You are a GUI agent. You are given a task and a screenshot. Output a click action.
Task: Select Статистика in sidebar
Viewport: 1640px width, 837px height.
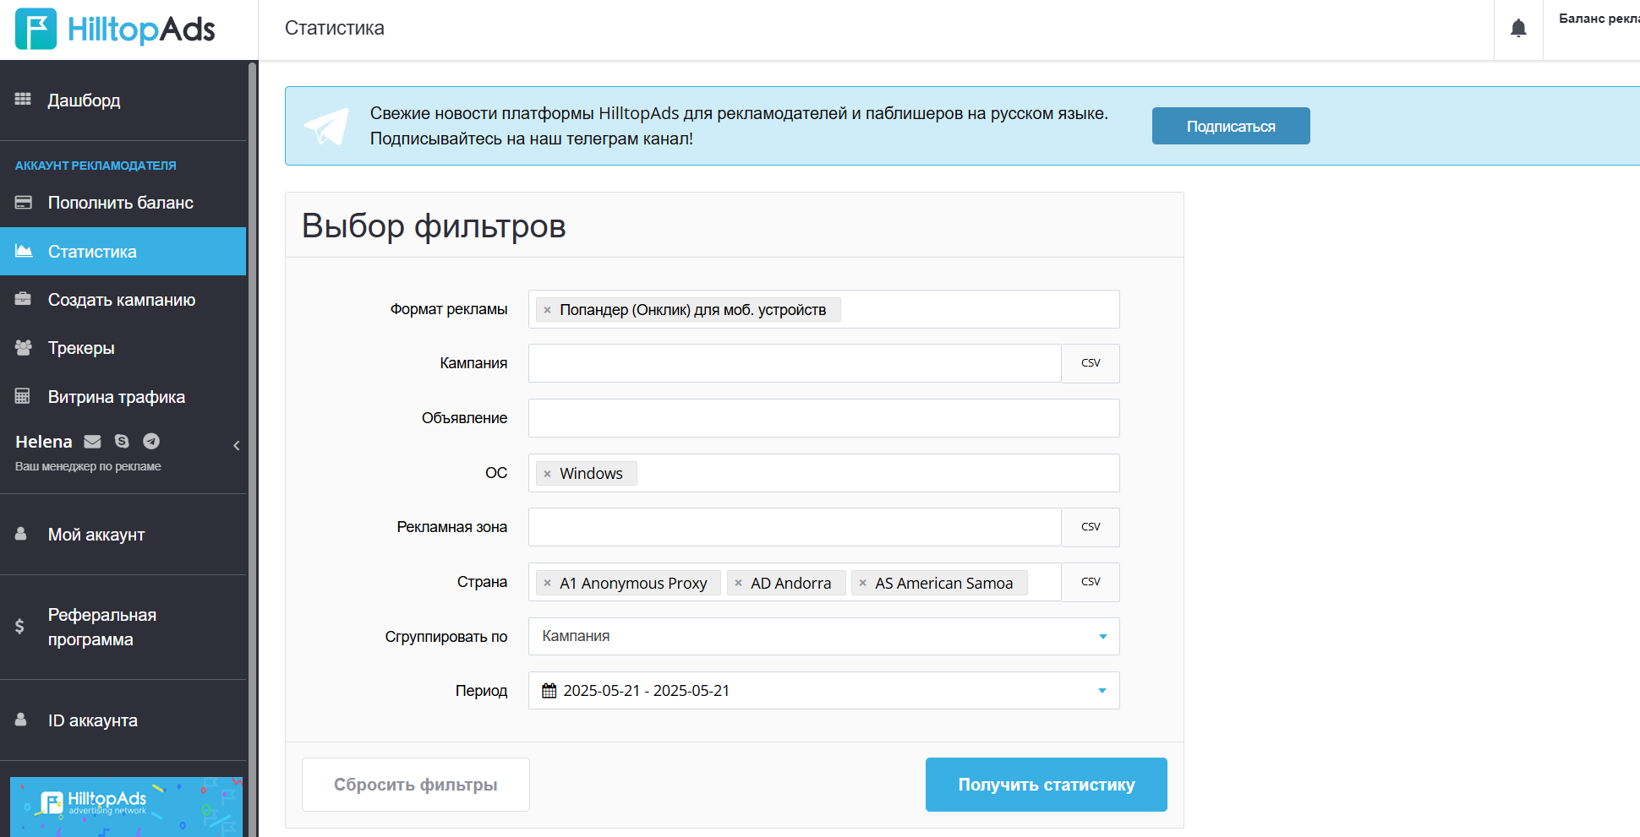point(123,251)
